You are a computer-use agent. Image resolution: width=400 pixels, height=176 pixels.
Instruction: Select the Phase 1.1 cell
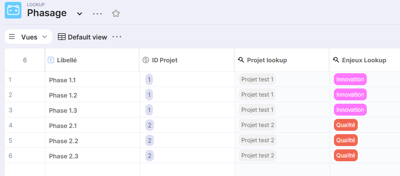coord(92,80)
